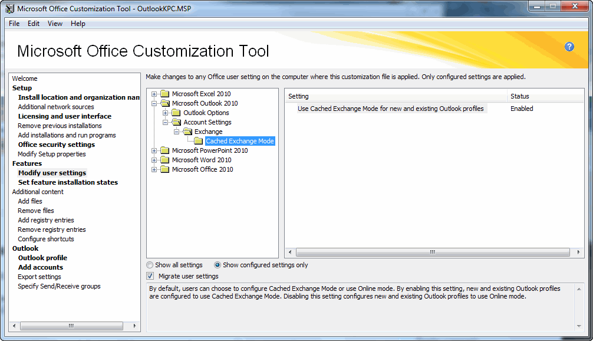Click the navigation pane scroll-left arrow
The image size is (593, 341).
click(x=14, y=326)
